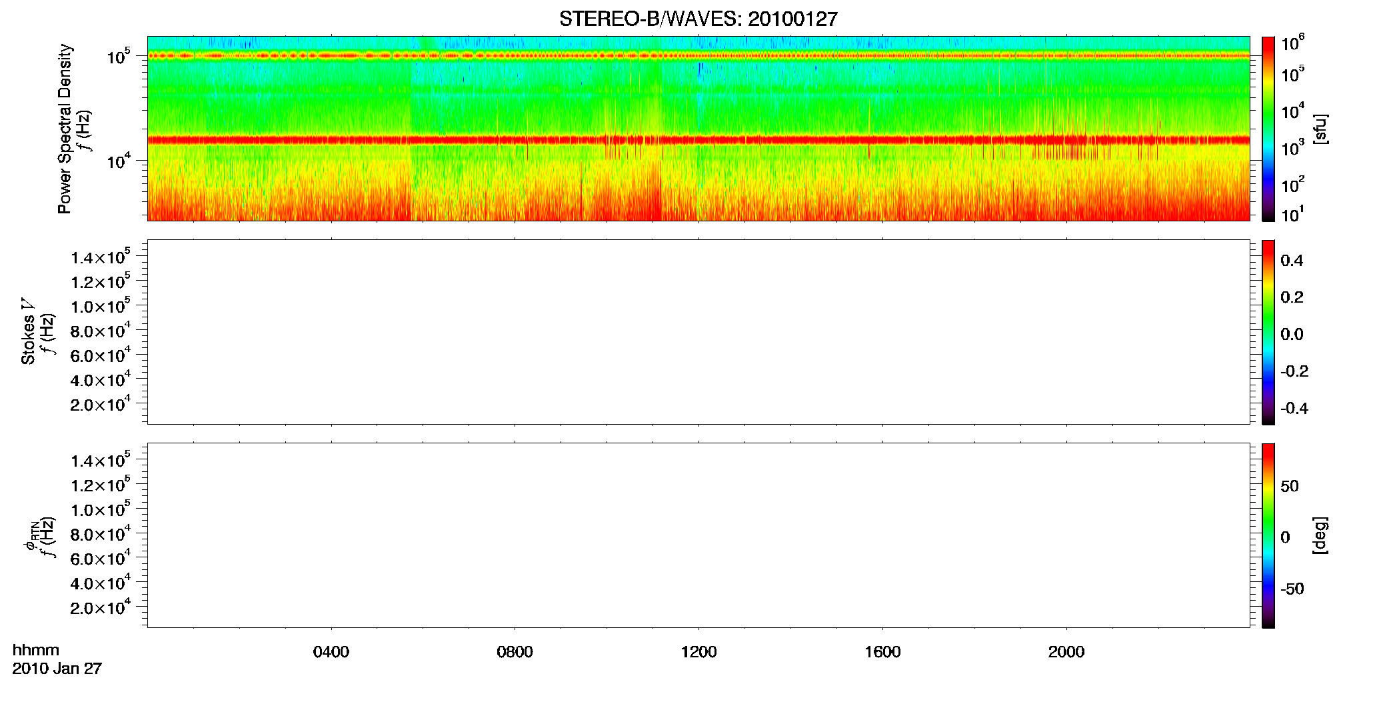Click the Stokes V color bar
1397x720 pixels.
1268,332
